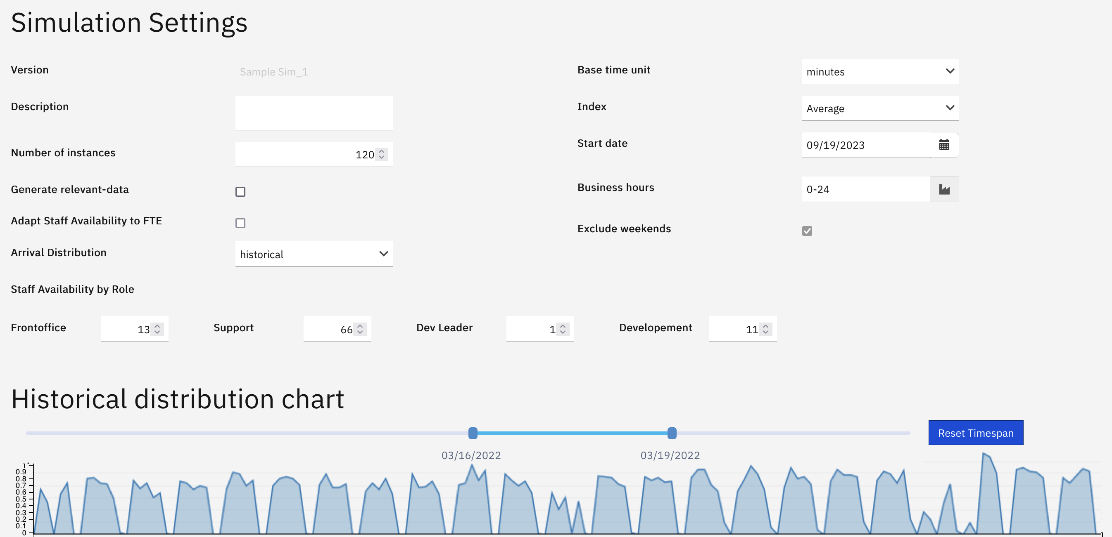Enable Generate relevant-data checkbox
Viewport: 1112px width, 537px height.
point(240,192)
